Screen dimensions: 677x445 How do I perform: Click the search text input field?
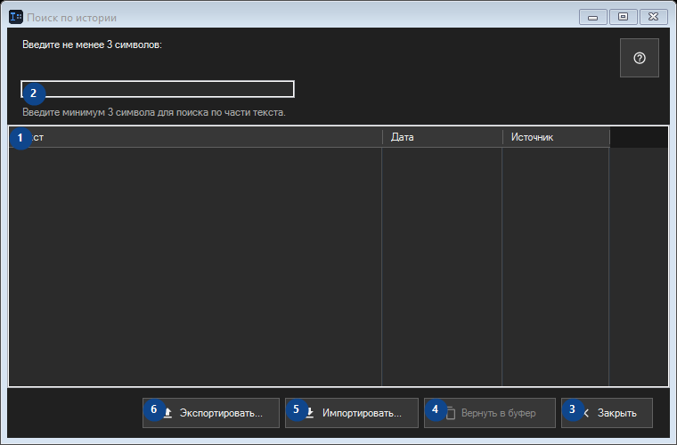pyautogui.click(x=158, y=89)
